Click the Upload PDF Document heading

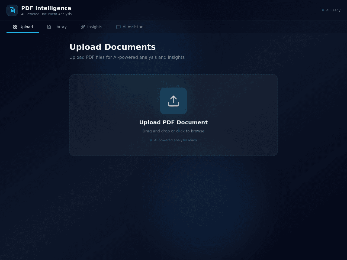click(x=173, y=122)
